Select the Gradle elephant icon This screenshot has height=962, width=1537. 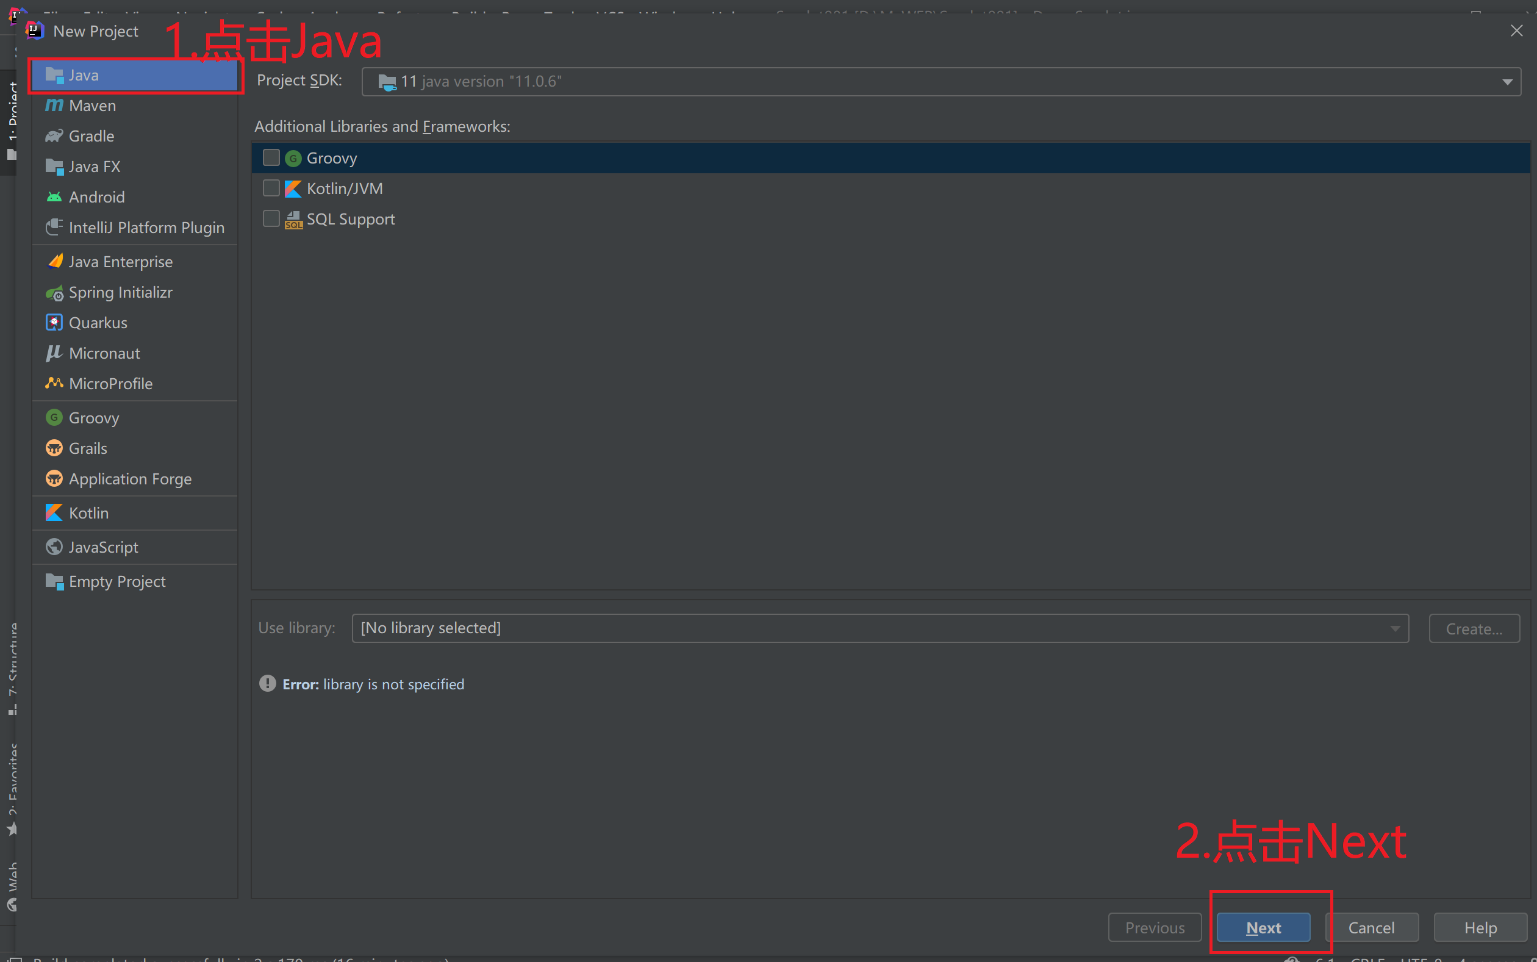[x=54, y=136]
